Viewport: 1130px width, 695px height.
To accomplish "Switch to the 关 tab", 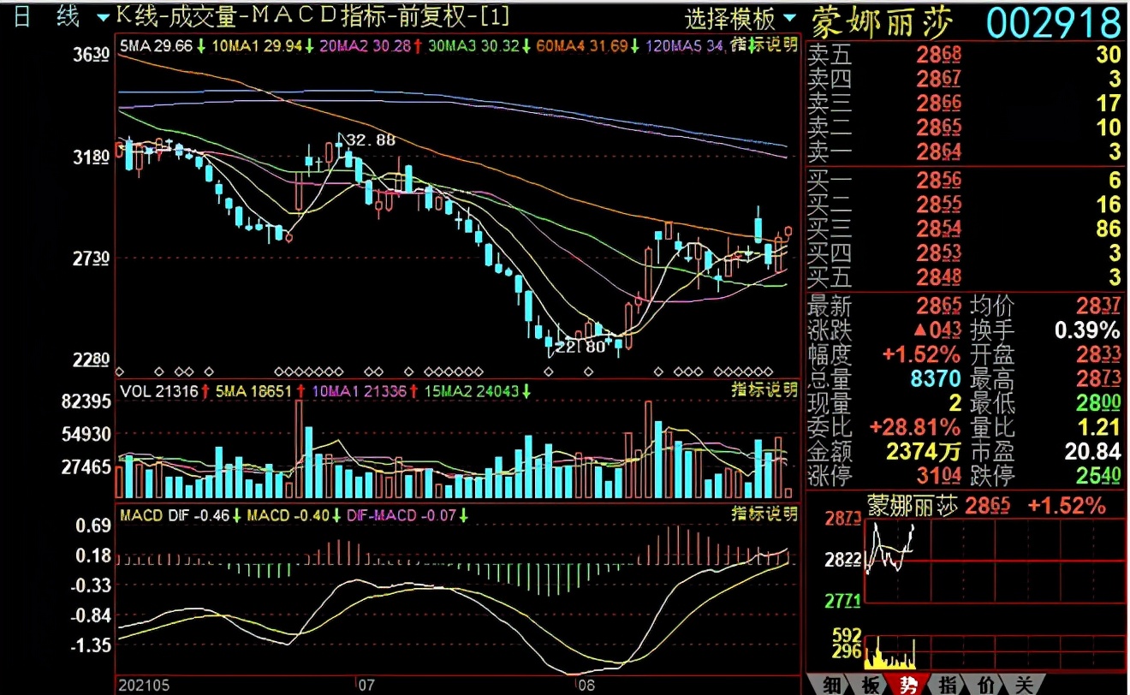I will click(x=1024, y=685).
